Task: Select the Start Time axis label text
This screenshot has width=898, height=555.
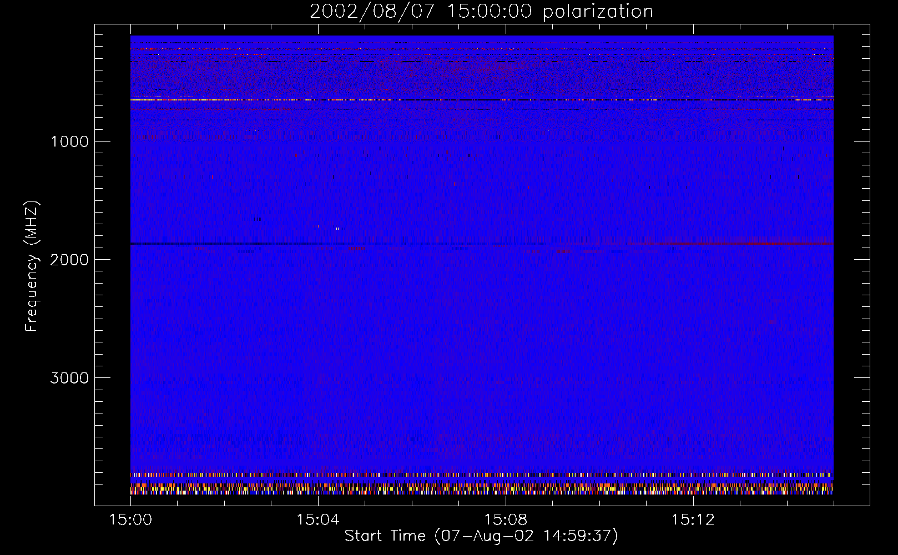Action: pyautogui.click(x=481, y=536)
